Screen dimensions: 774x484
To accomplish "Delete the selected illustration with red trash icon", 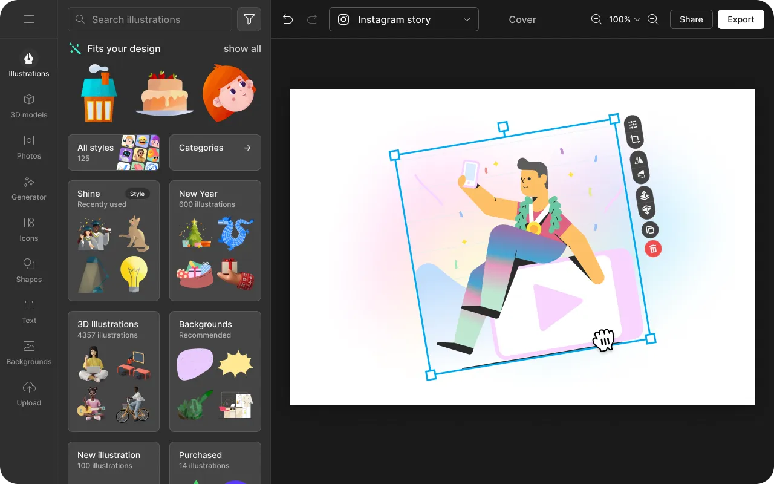I will click(x=653, y=249).
